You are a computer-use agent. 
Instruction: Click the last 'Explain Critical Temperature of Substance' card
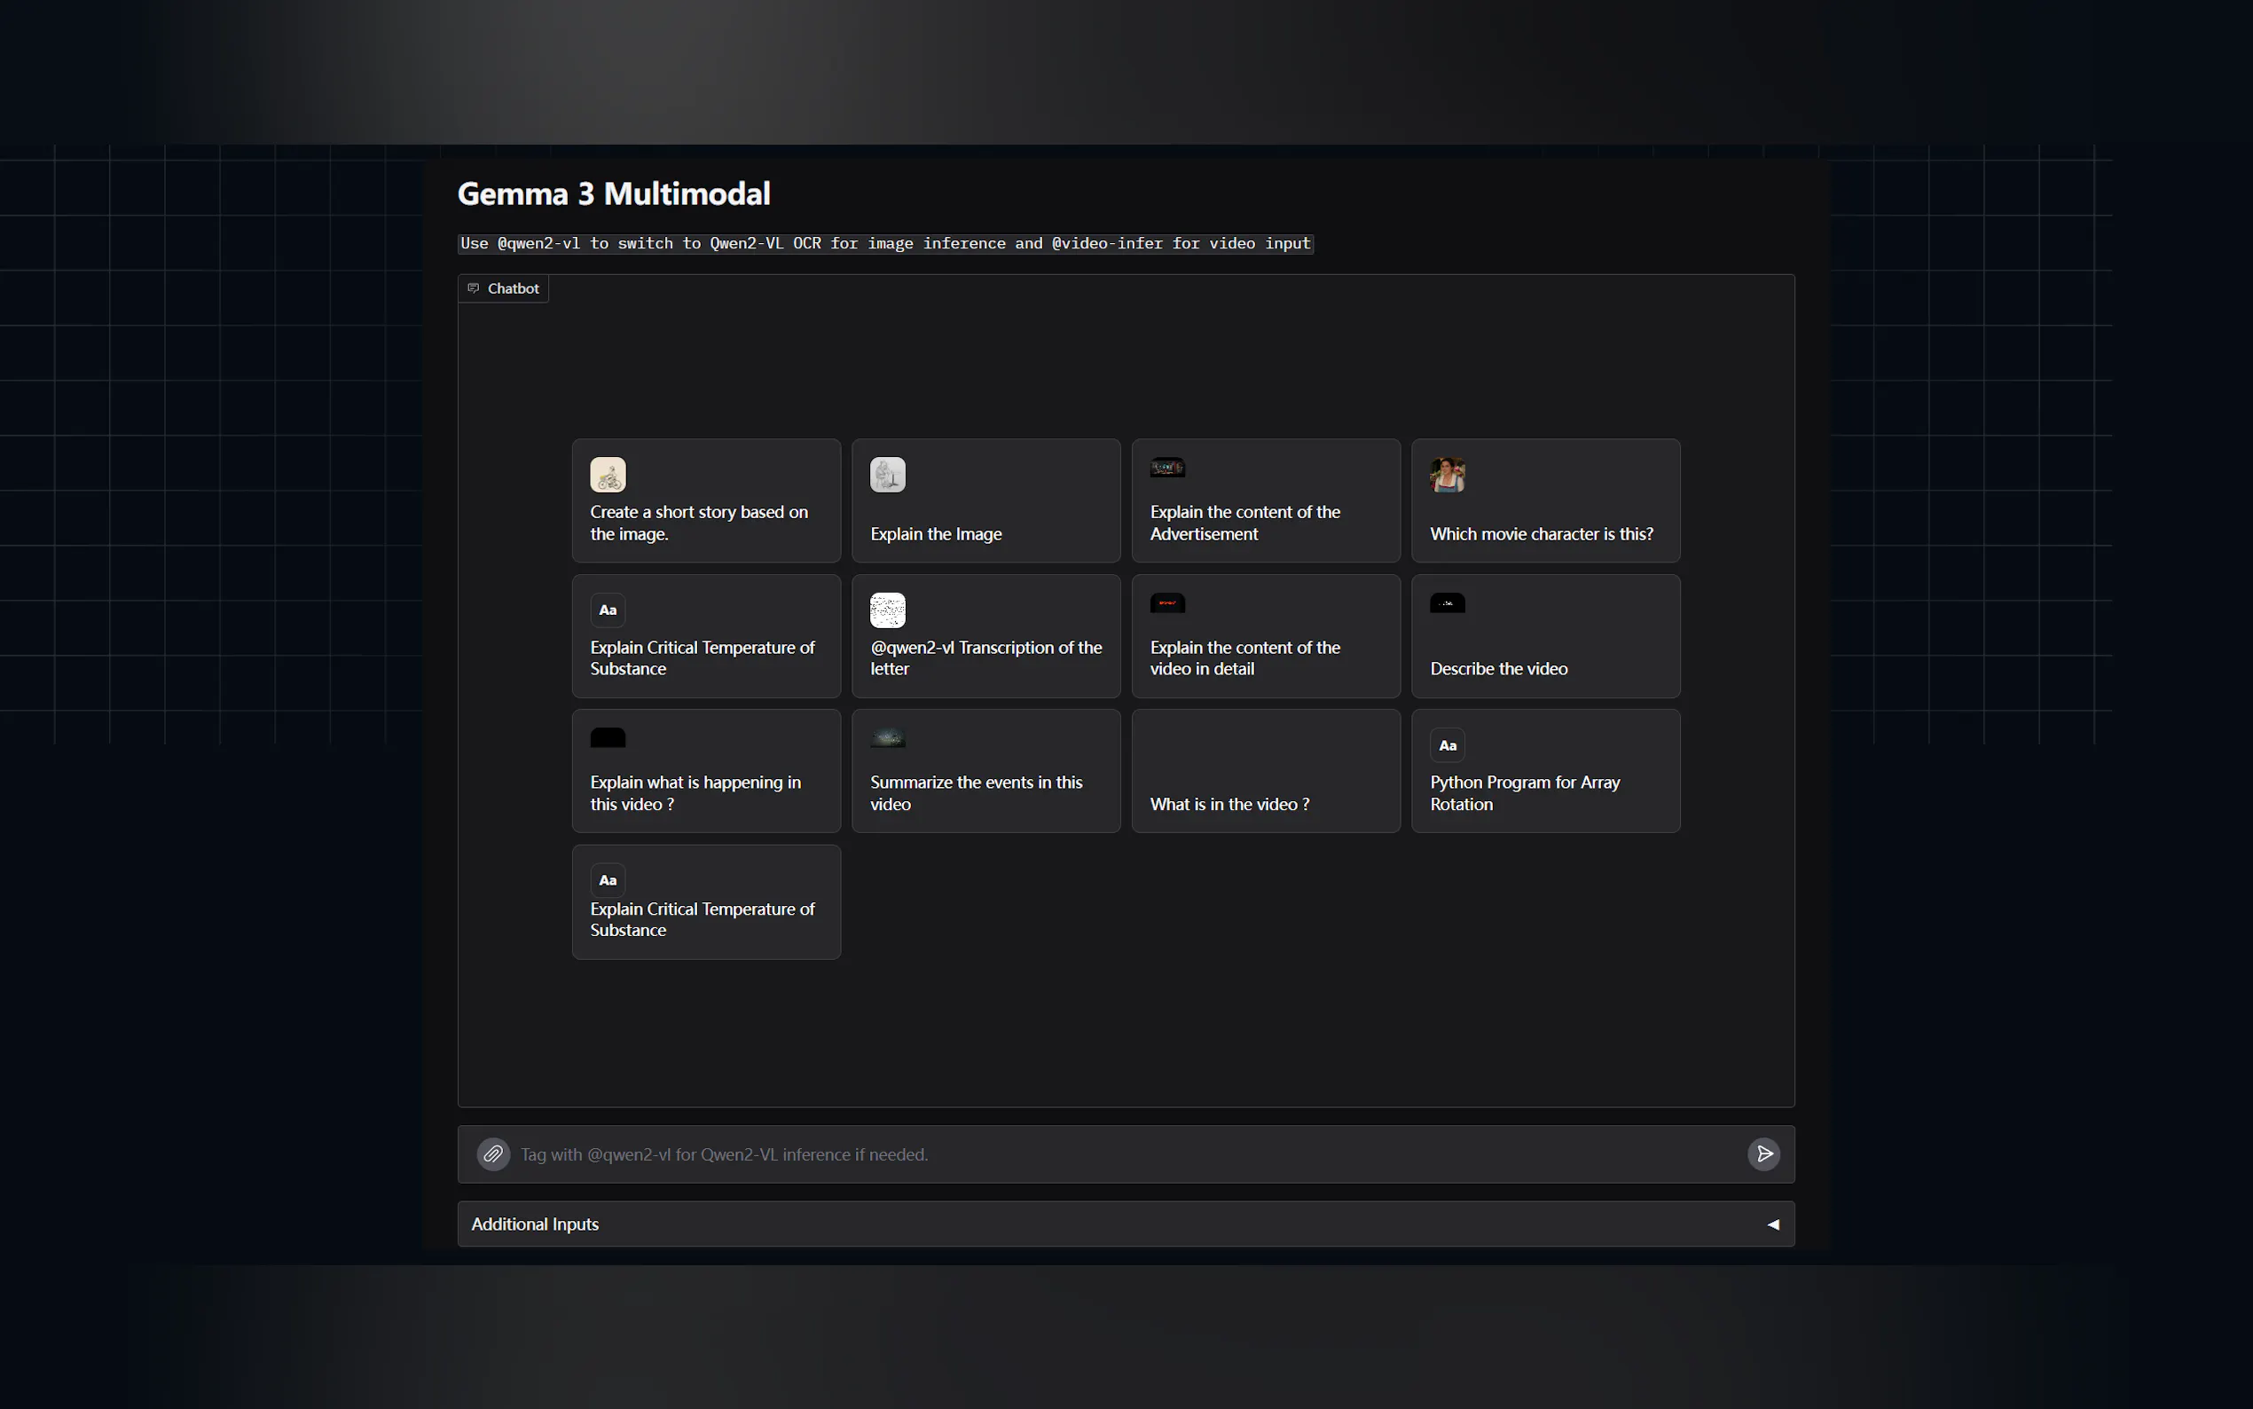pos(705,918)
